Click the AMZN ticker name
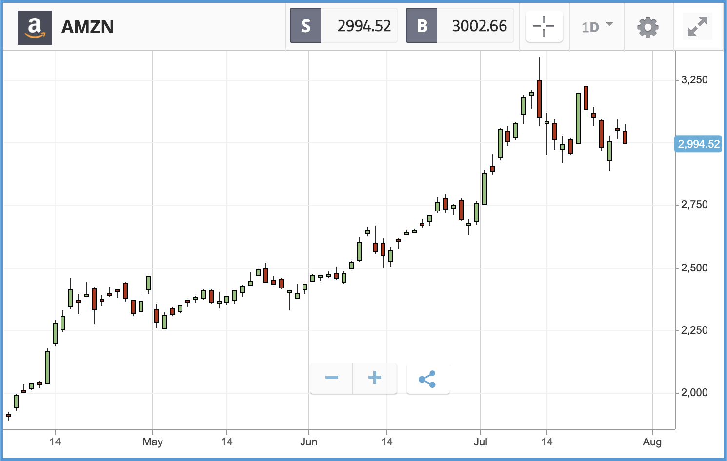The width and height of the screenshot is (727, 461). (88, 27)
